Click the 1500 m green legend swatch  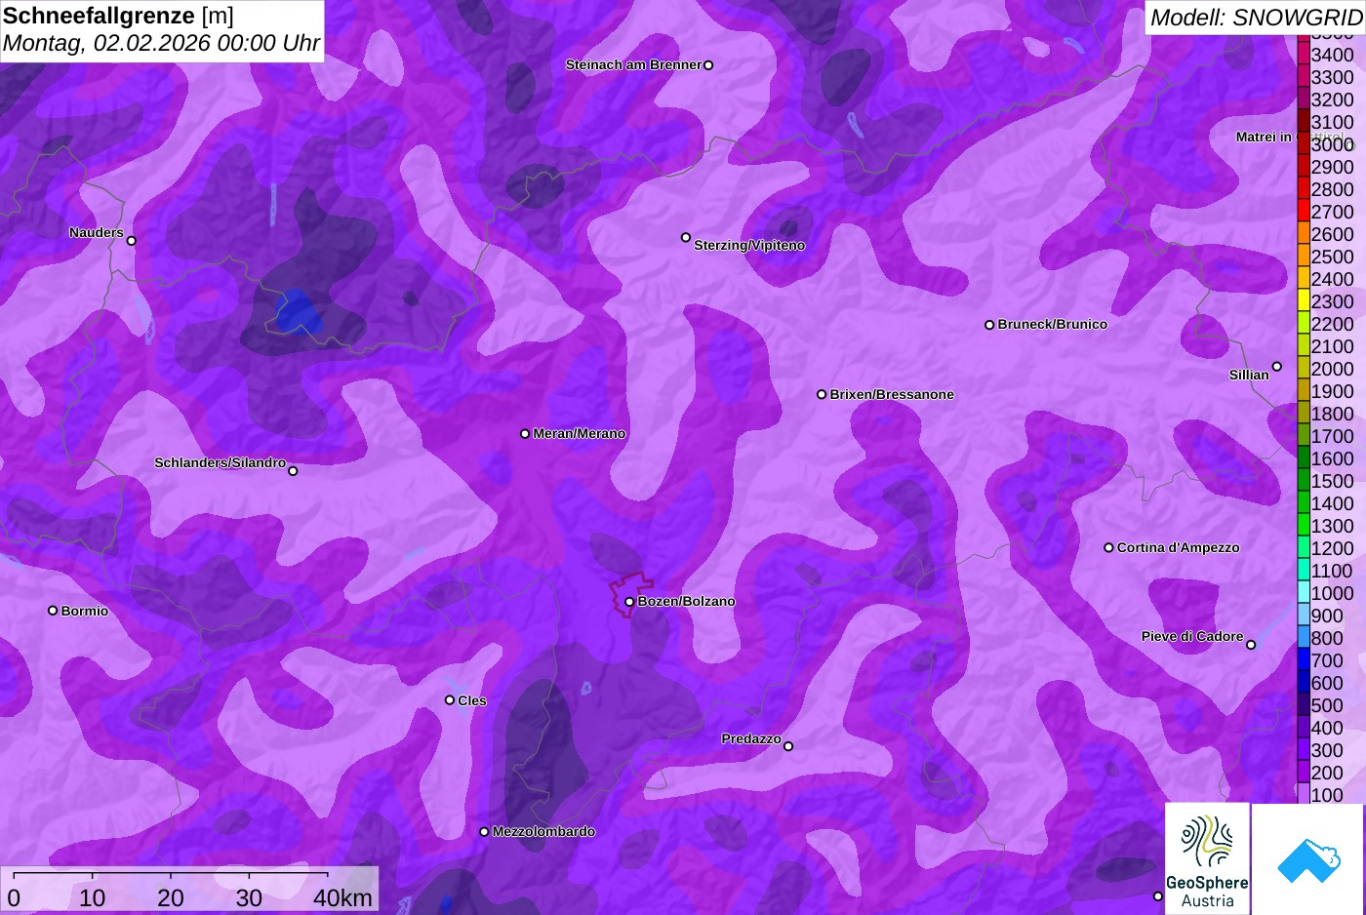point(1304,479)
